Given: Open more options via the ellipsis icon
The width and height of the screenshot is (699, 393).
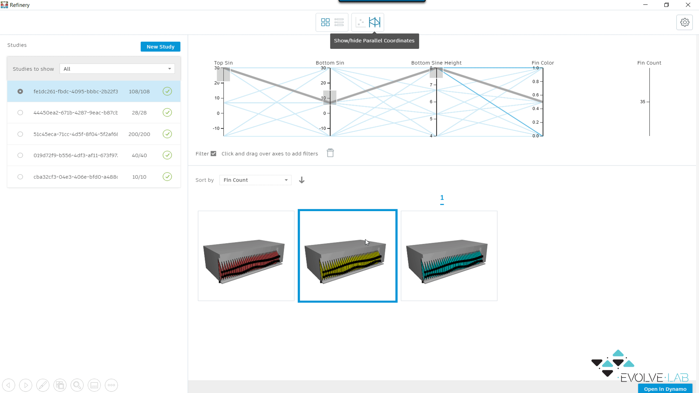Looking at the screenshot, I should pos(111,385).
